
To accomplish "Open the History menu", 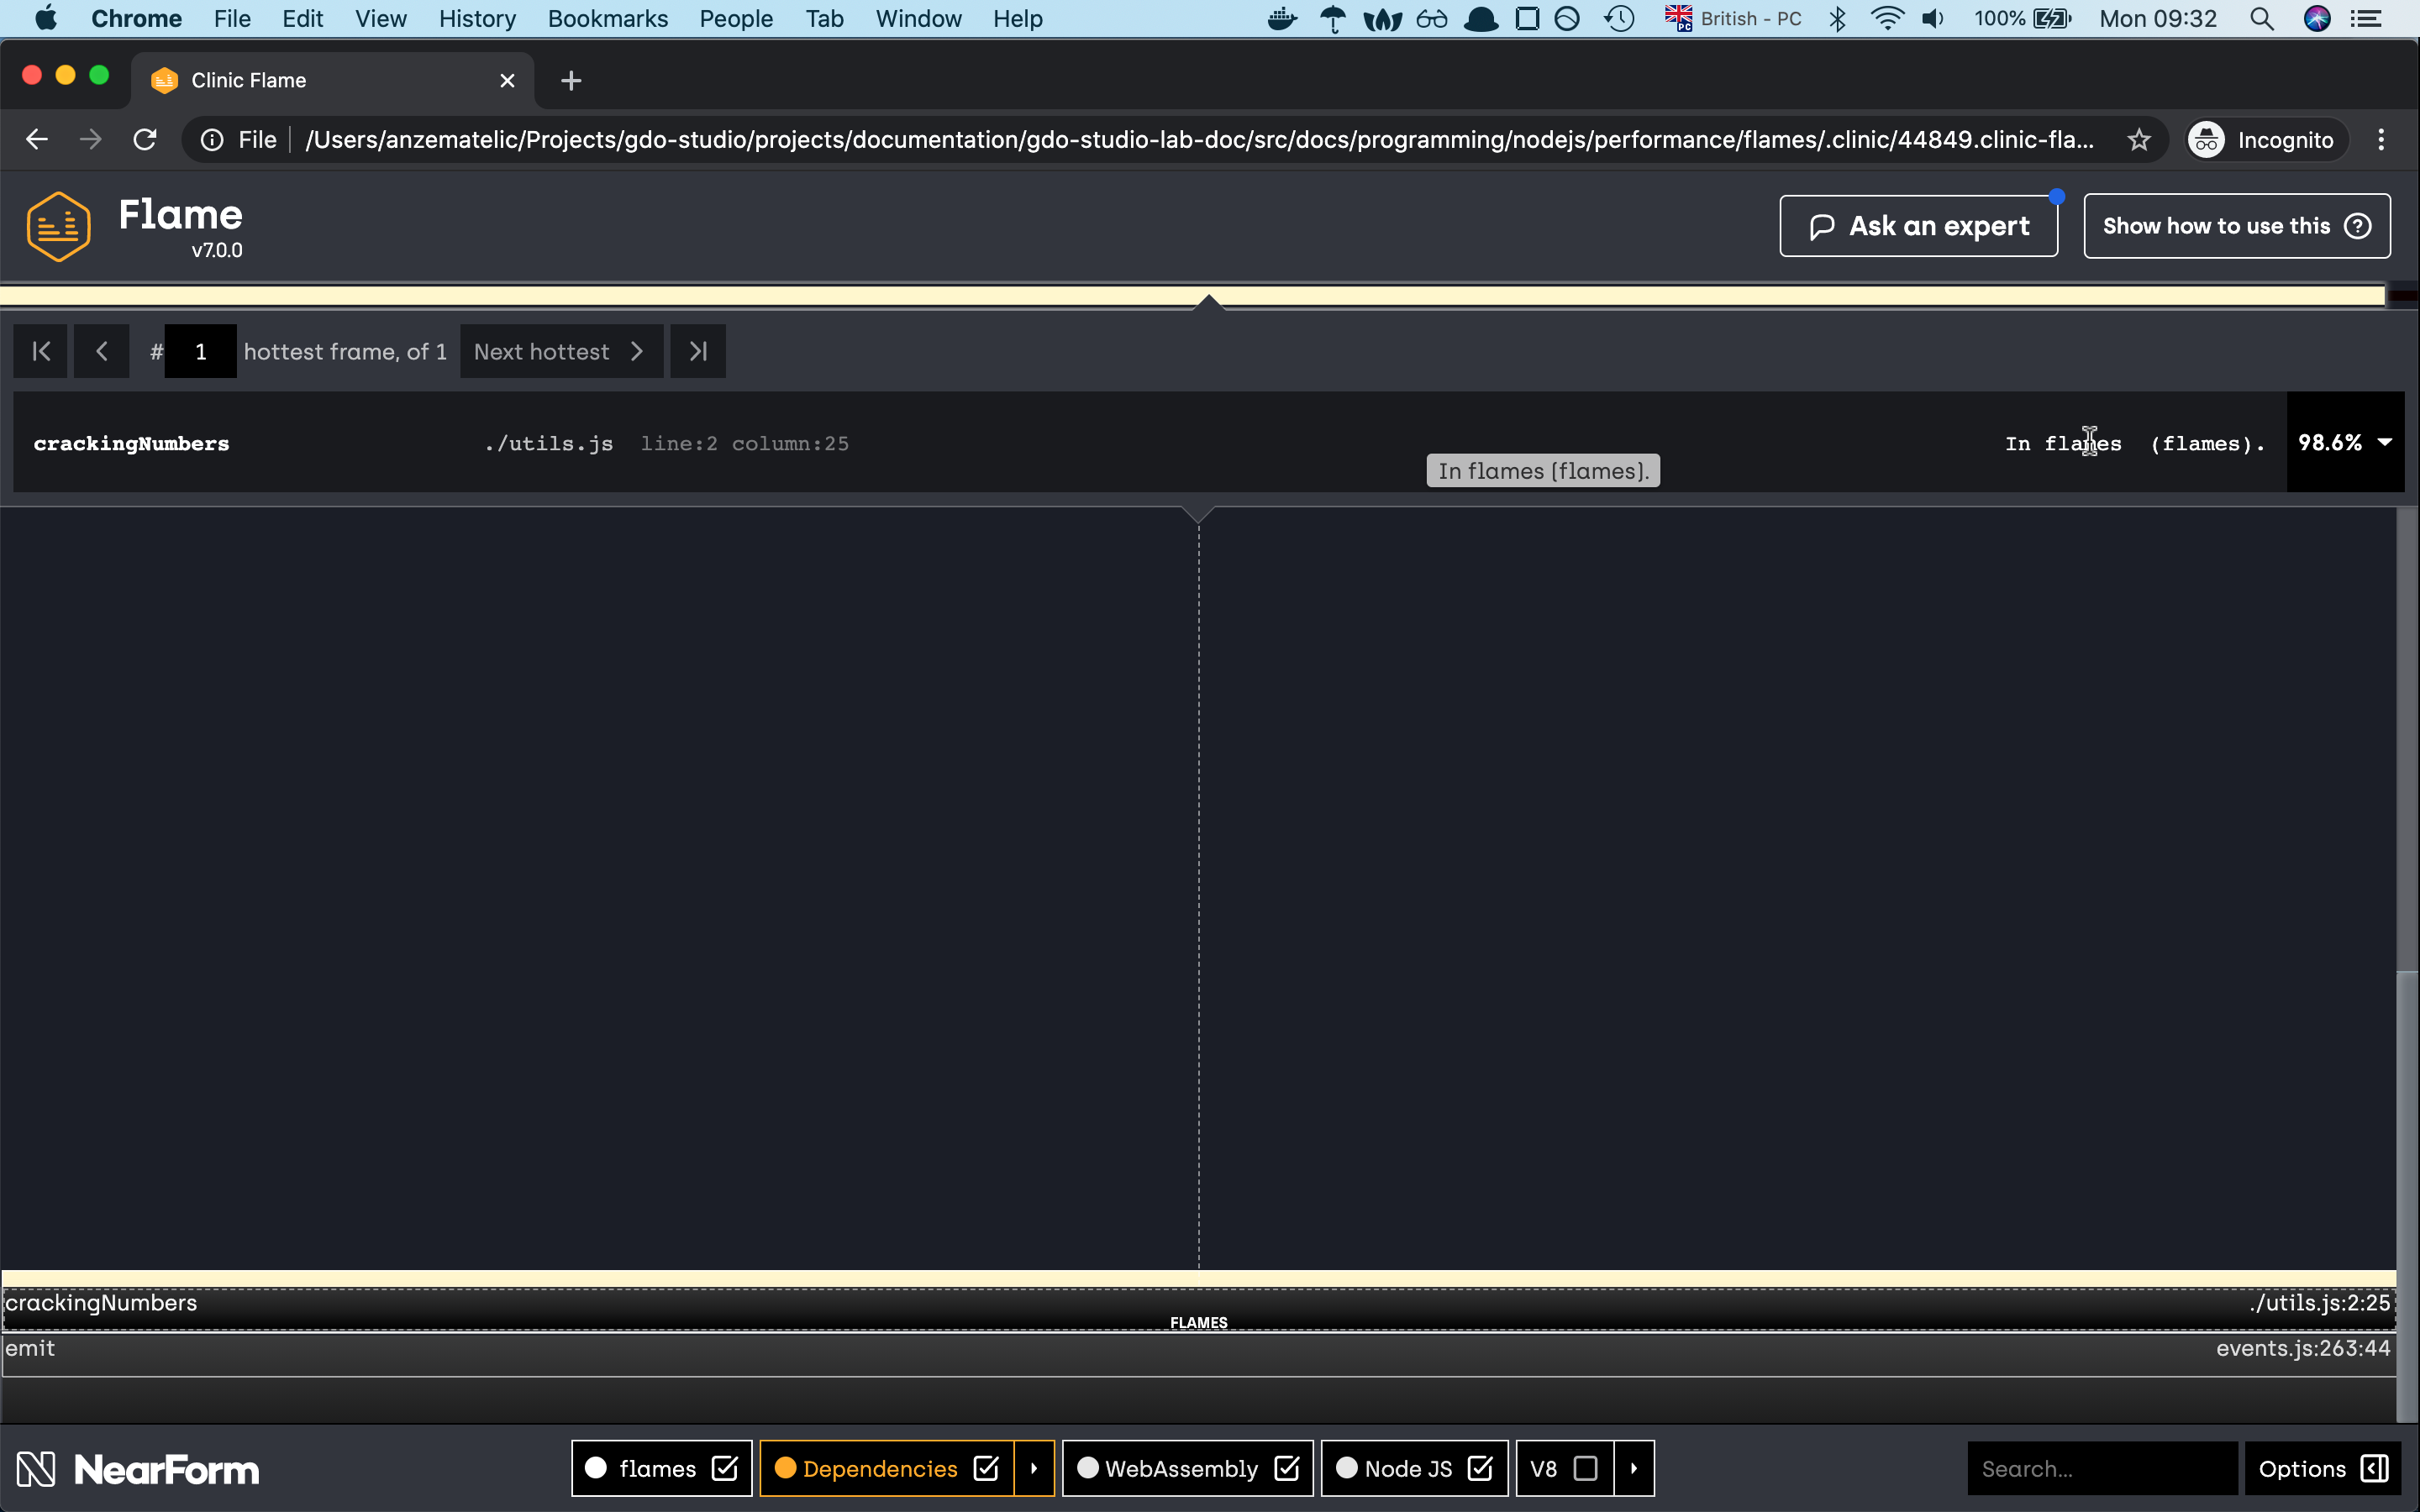I will click(477, 19).
